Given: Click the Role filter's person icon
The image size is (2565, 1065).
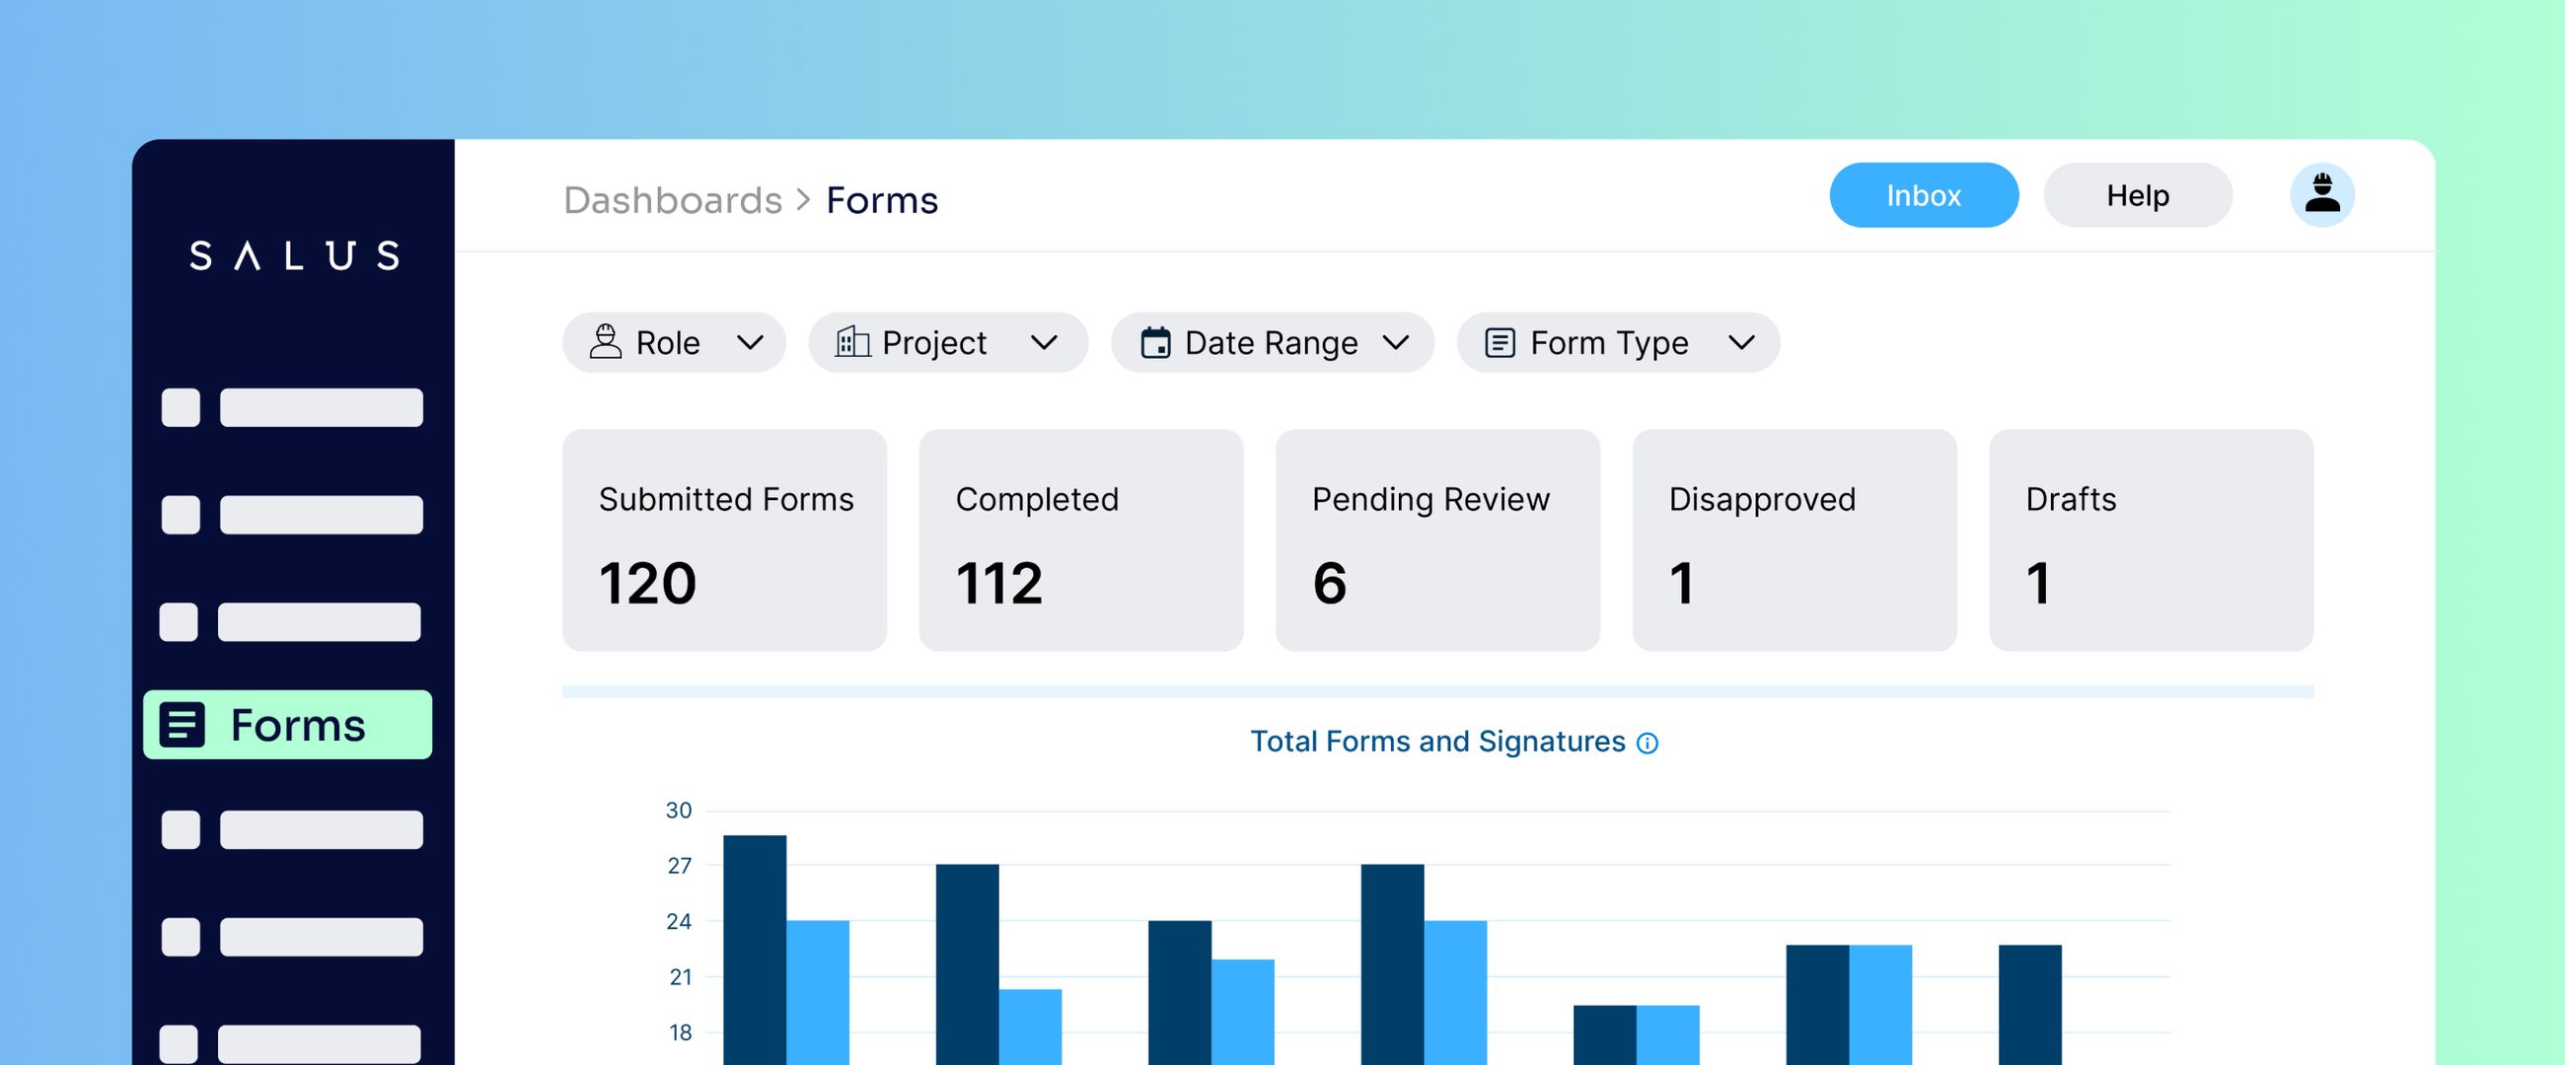Looking at the screenshot, I should (607, 342).
